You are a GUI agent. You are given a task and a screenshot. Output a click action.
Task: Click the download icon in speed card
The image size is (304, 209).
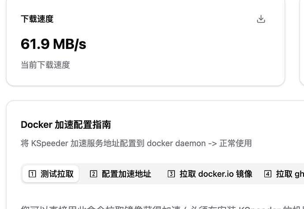point(261,19)
